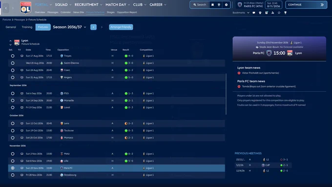Click the PSG club badge in fixtures
This screenshot has height=187, width=332.
62,93
